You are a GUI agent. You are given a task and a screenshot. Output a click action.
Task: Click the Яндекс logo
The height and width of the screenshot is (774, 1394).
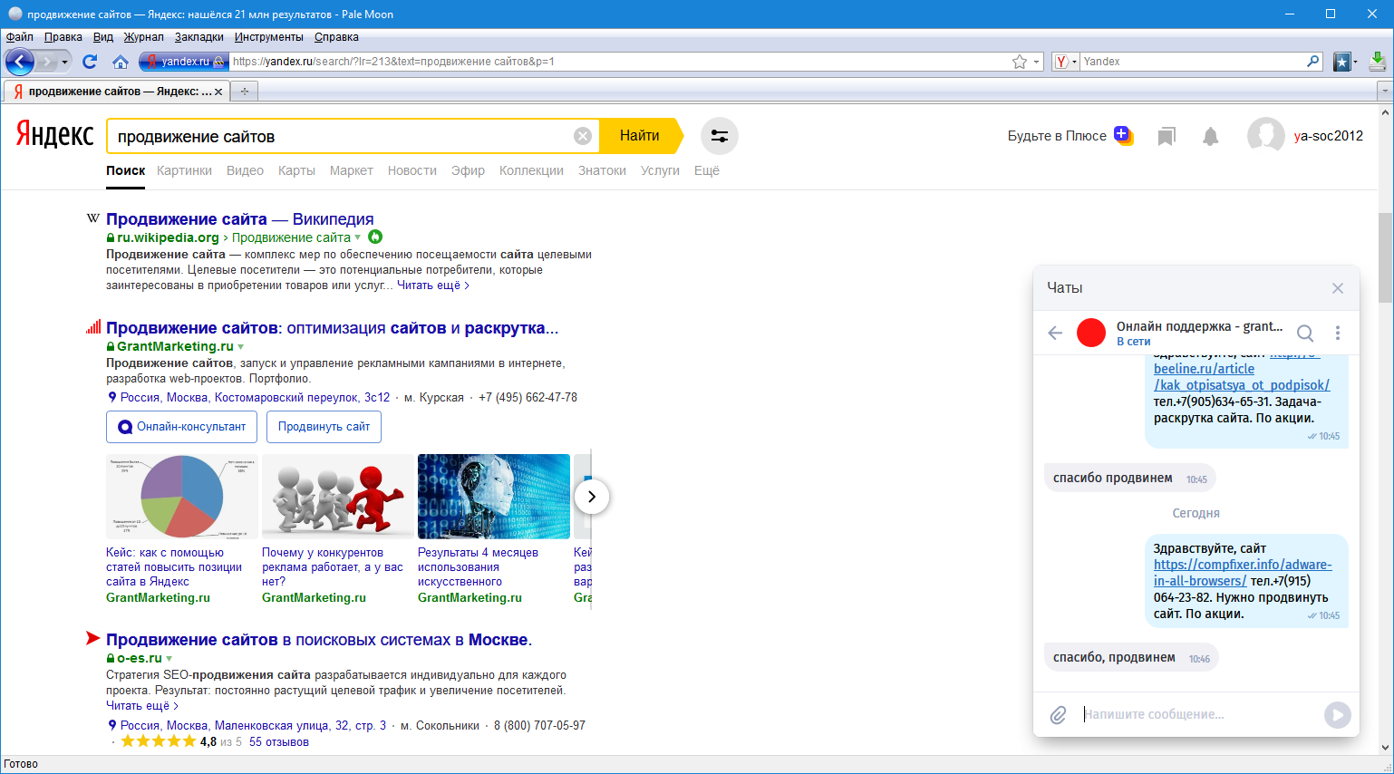(x=55, y=135)
